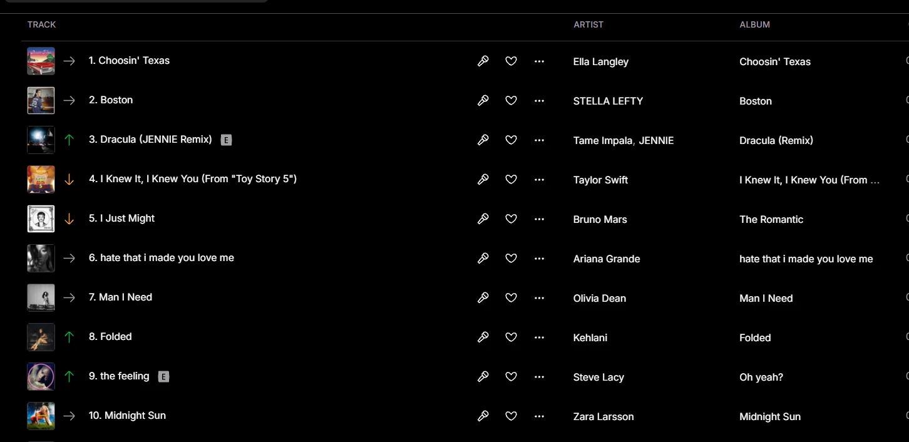Sort by the ARTIST column header
This screenshot has width=909, height=442.
(588, 24)
